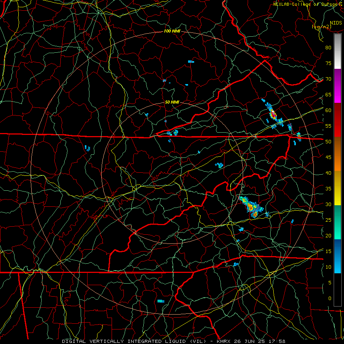
Task: Click the 30 value on the VIL scale
Action: pos(328,204)
